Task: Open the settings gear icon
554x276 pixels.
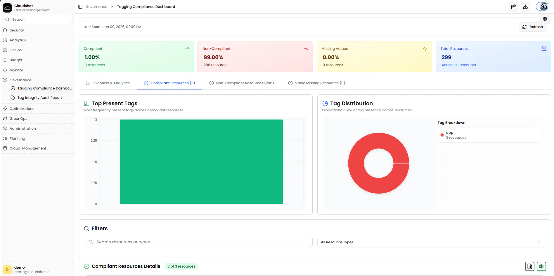Action: pos(545,19)
